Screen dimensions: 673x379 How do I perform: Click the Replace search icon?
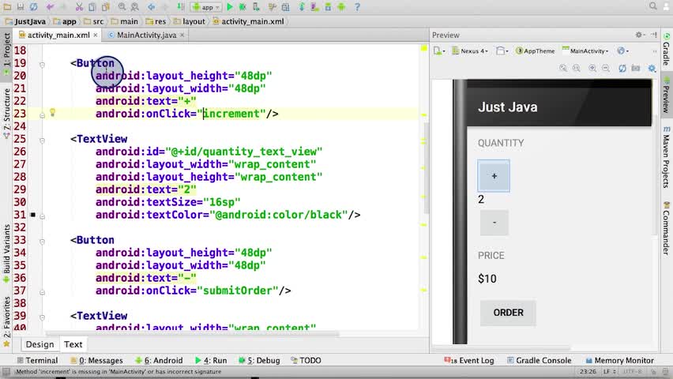[x=134, y=7]
